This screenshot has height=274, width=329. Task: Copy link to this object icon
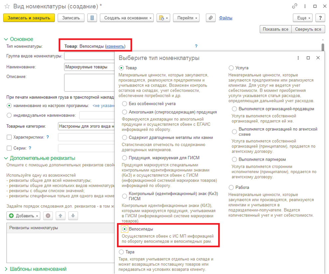click(x=295, y=6)
